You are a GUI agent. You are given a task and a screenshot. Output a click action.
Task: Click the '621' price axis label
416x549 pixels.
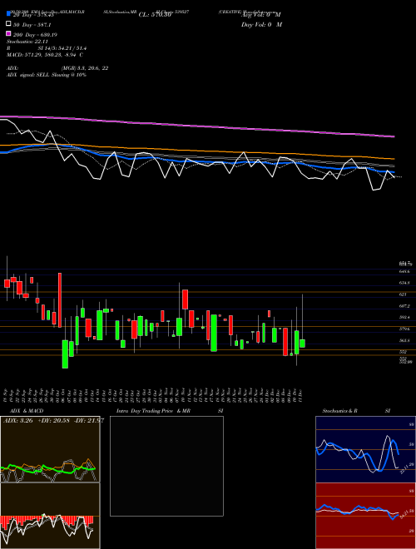click(403, 294)
